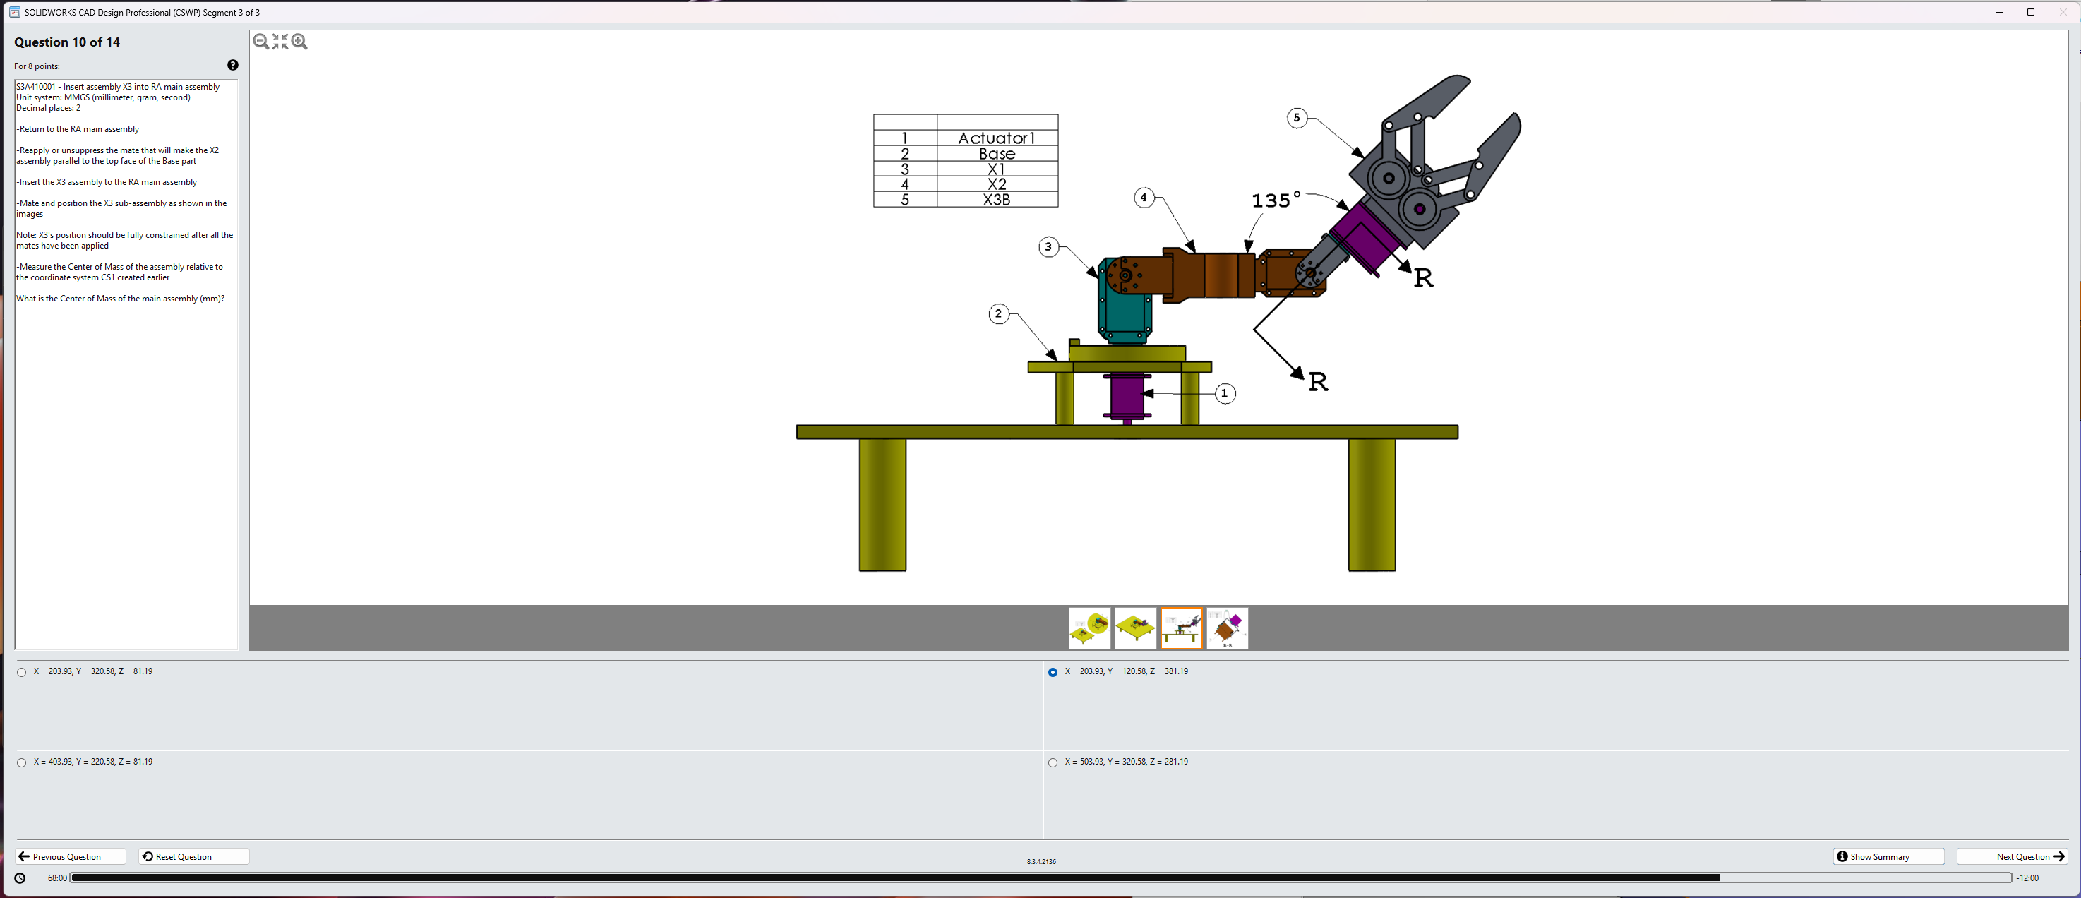Click the zoom out magnifier icon
This screenshot has width=2081, height=898.
[x=260, y=41]
